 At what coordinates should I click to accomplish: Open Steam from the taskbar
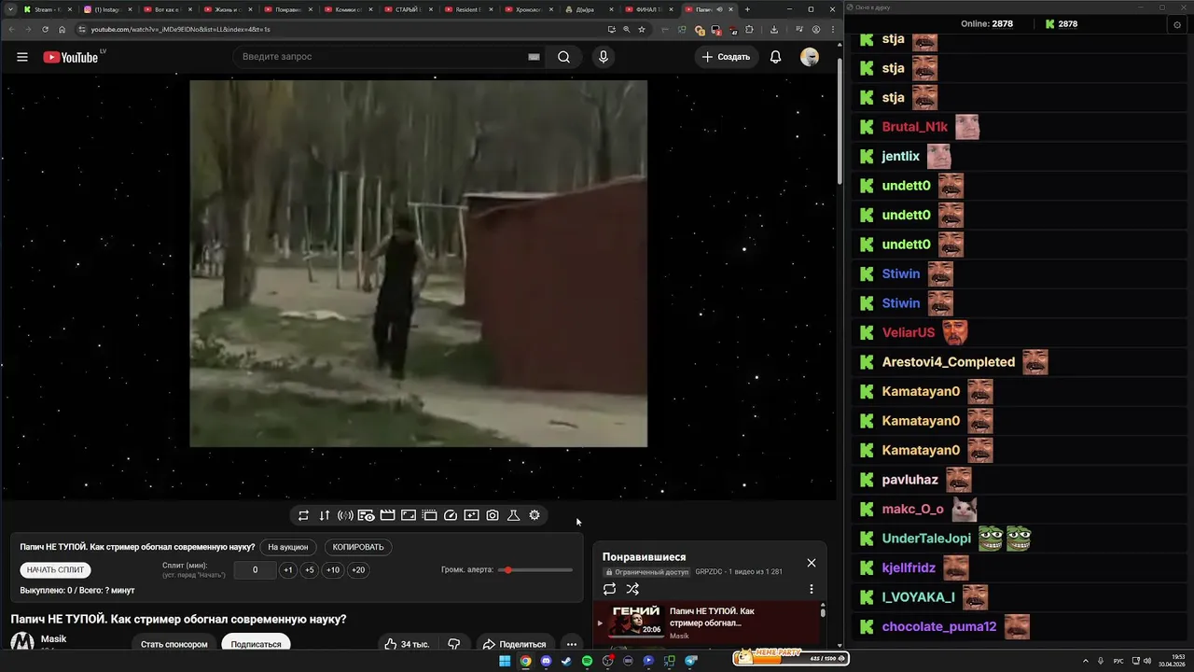[x=566, y=661]
